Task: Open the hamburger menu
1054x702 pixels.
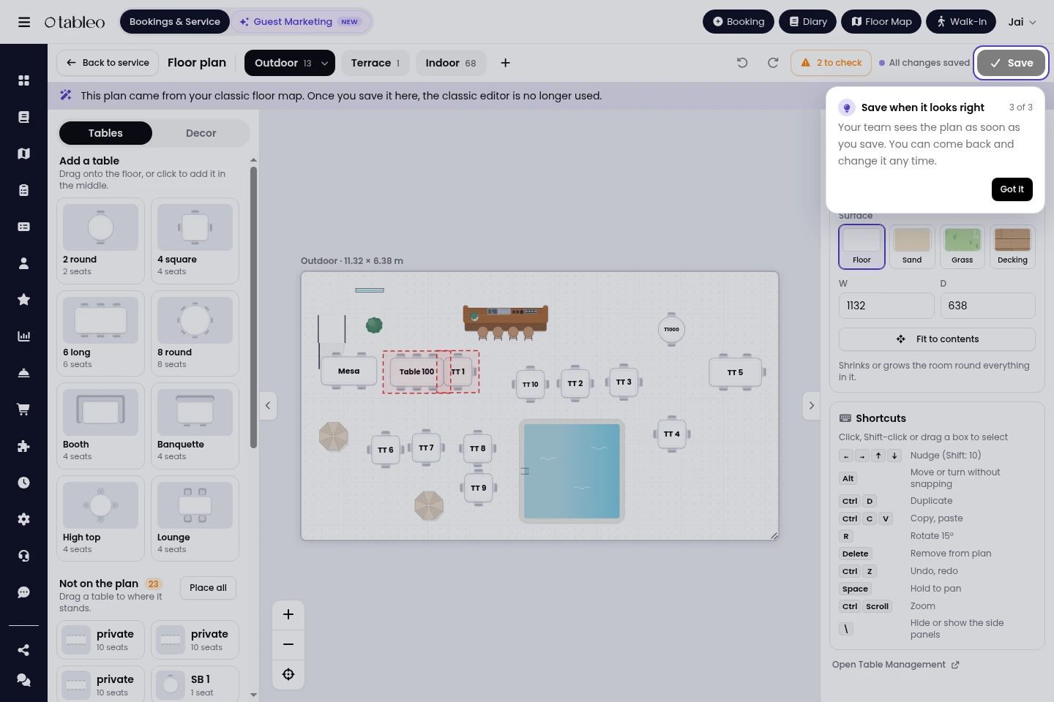Action: (24, 22)
